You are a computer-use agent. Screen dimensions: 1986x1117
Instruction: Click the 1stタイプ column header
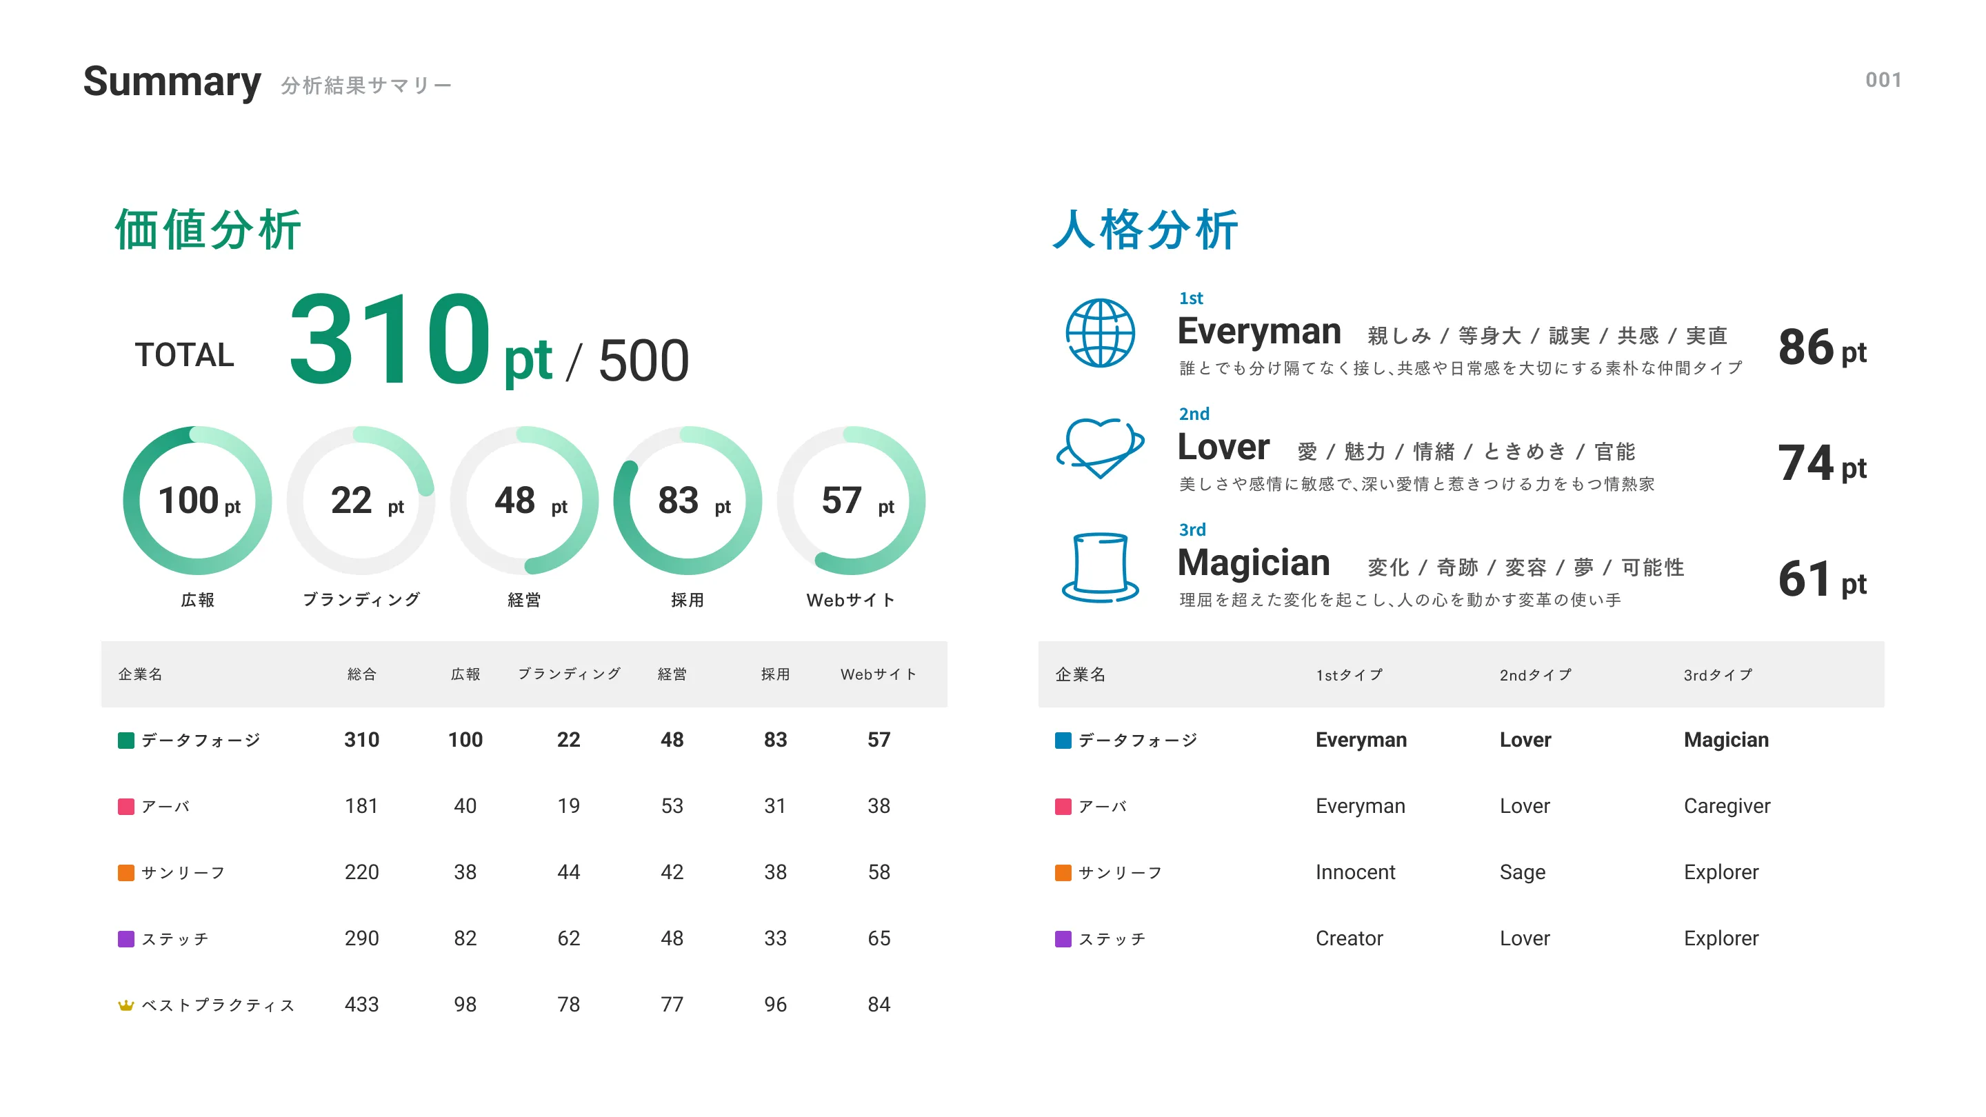point(1350,675)
